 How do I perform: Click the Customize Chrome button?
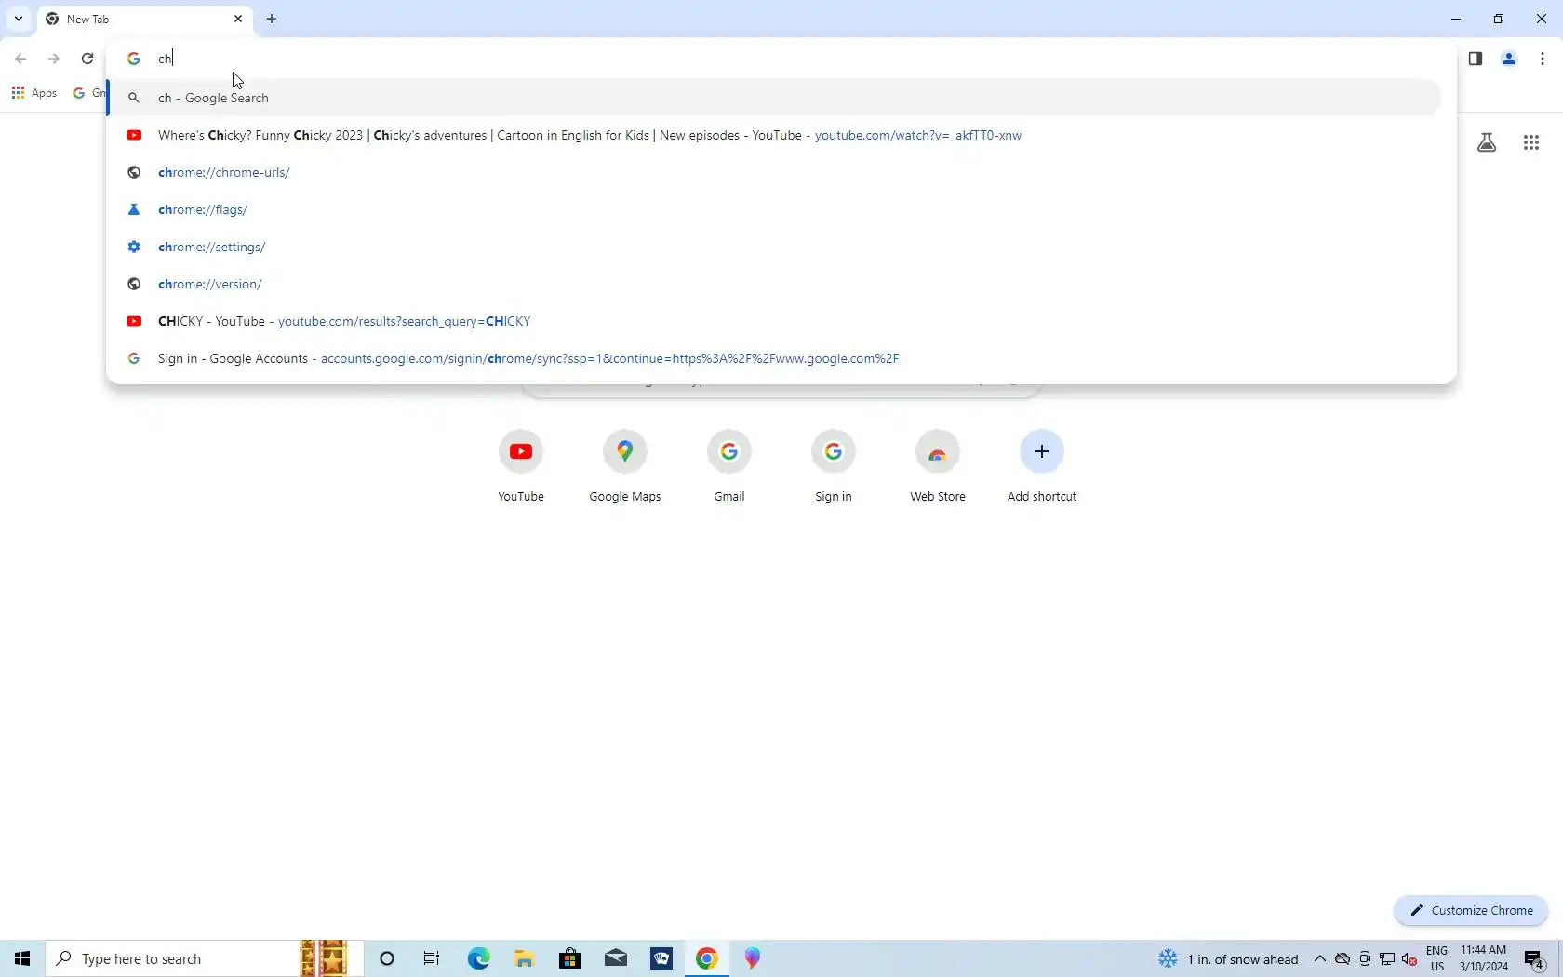[1471, 911]
